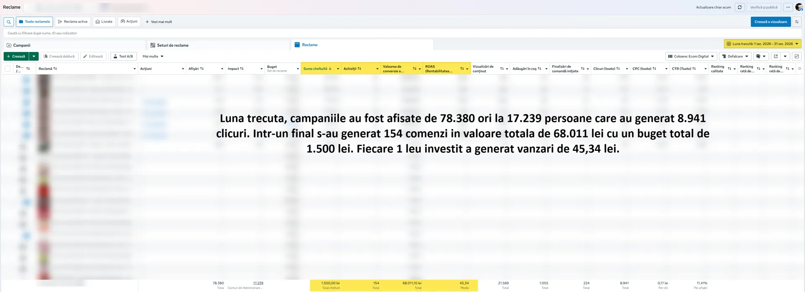805x292 pixels.
Task: Select the Reclame active filter
Action: (x=73, y=22)
